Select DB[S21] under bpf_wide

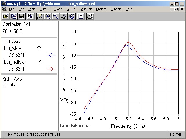click(16, 55)
